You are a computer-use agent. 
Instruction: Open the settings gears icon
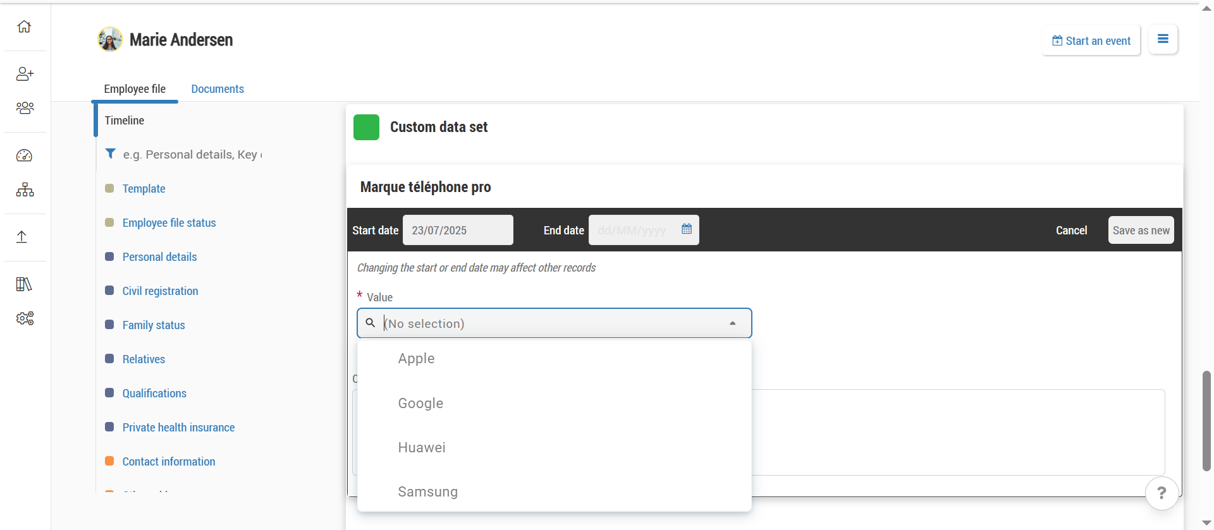click(25, 318)
